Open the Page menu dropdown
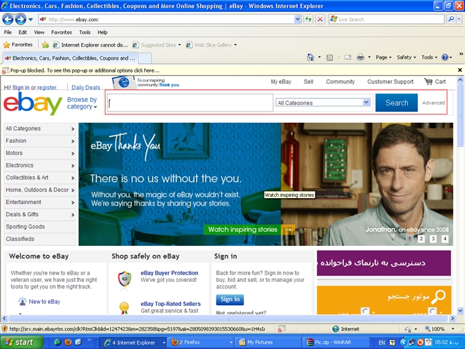This screenshot has height=349, width=465. pos(383,57)
